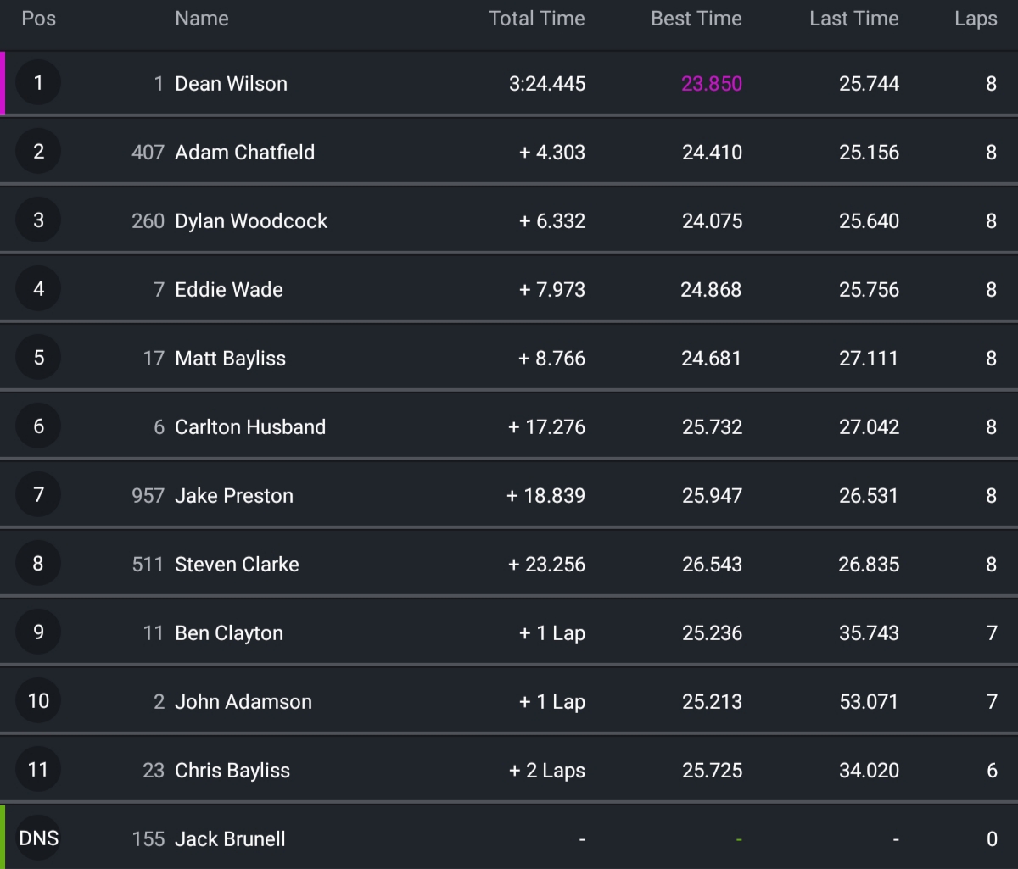Viewport: 1018px width, 869px height.
Task: Click the Laps column header
Action: click(975, 19)
